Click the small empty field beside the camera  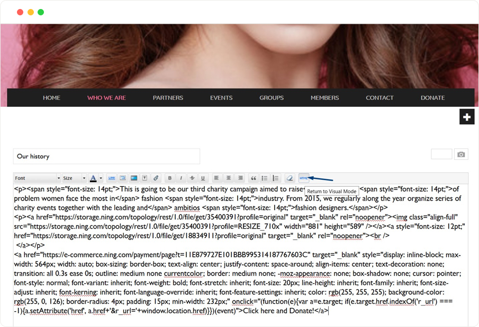[441, 154]
